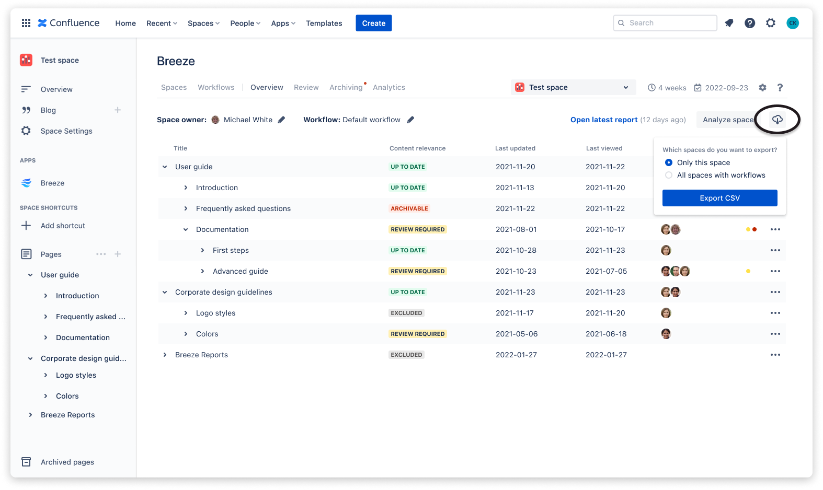Open more actions for Corporate design guidelines row
This screenshot has width=823, height=490.
[x=775, y=292]
